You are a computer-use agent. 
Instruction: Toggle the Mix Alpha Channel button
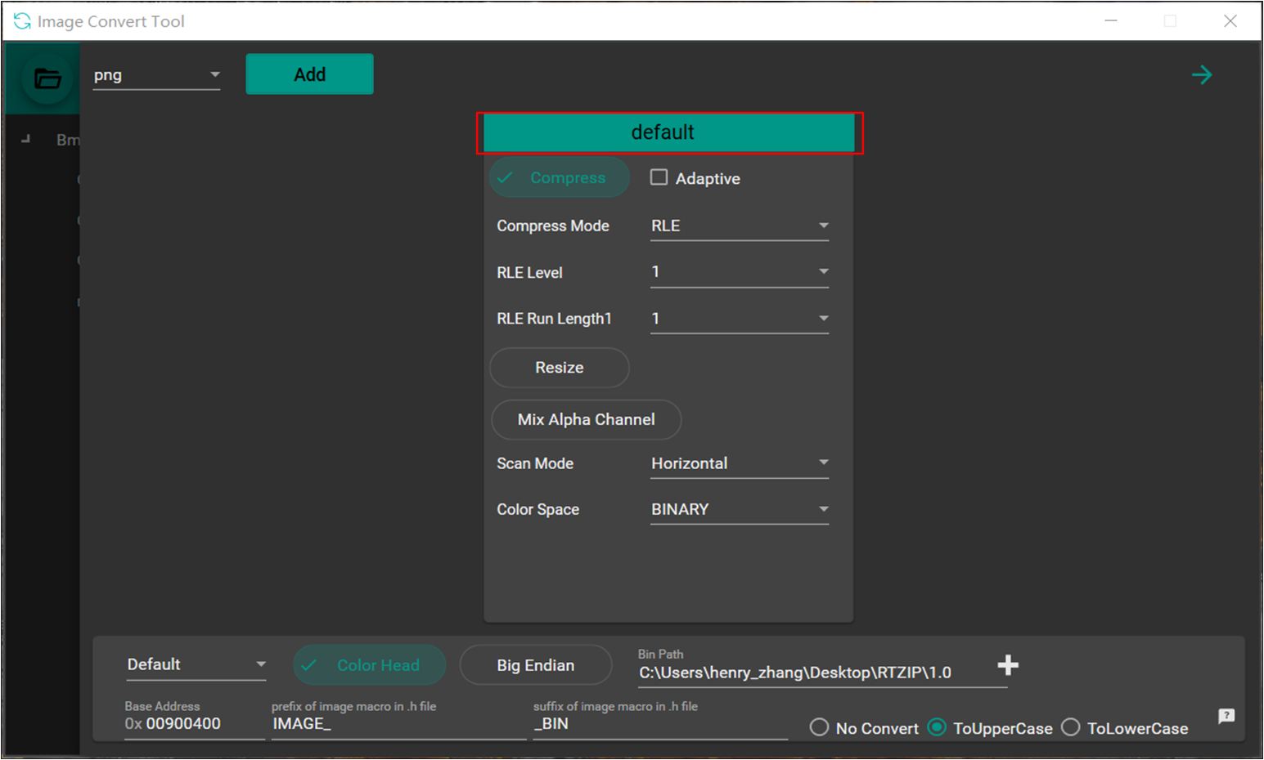coord(586,419)
